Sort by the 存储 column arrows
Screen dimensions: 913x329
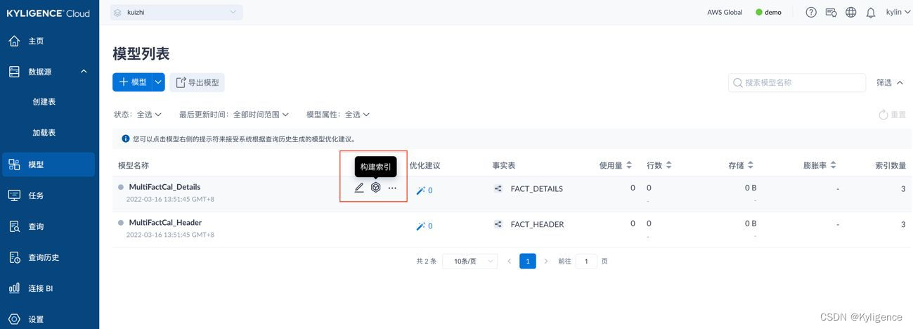click(x=751, y=165)
